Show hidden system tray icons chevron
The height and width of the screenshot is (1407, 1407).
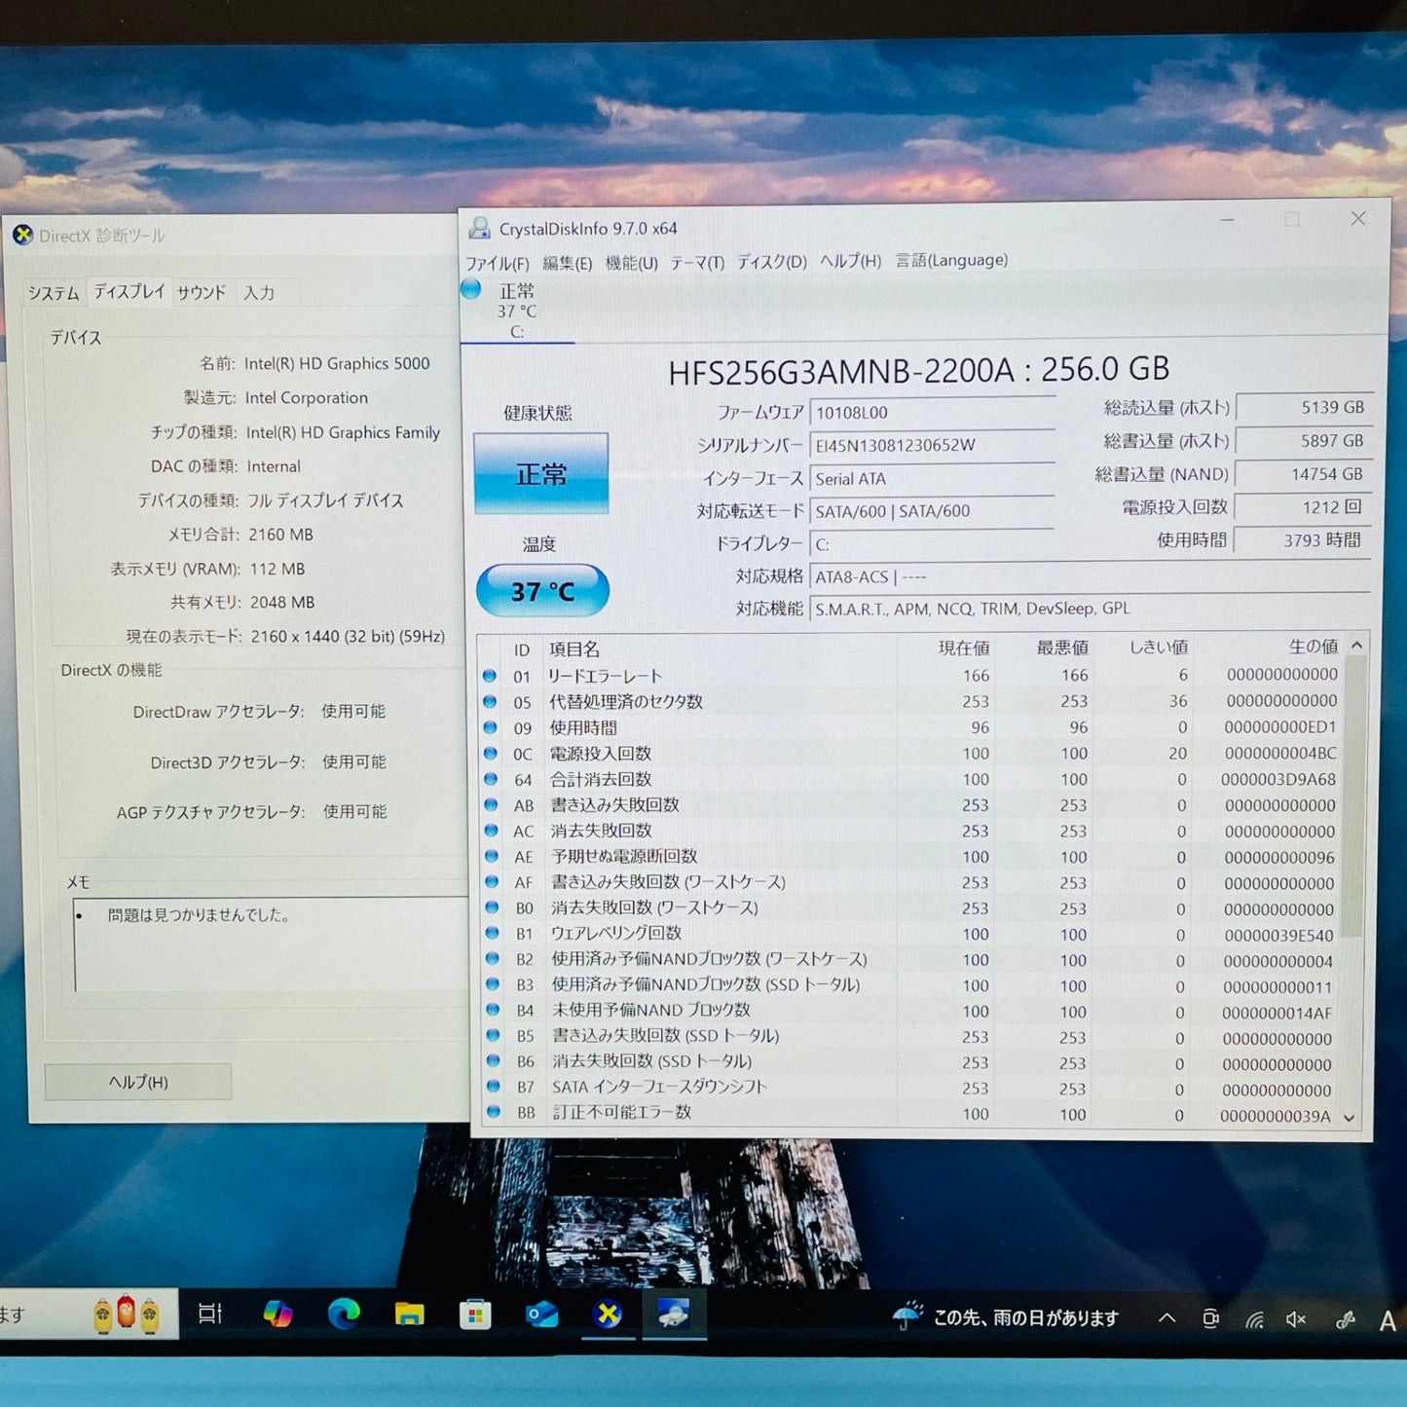coord(1166,1318)
